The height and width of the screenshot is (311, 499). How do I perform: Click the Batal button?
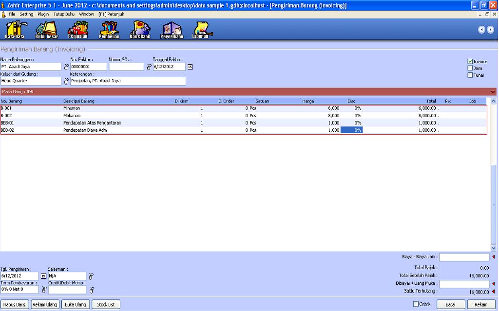point(451,304)
